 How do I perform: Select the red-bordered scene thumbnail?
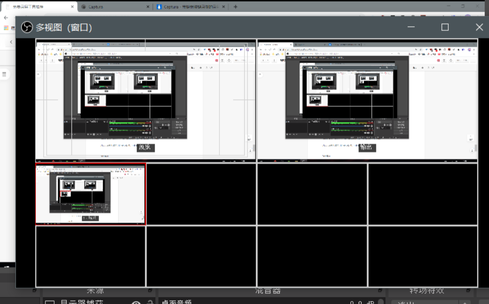pos(91,194)
